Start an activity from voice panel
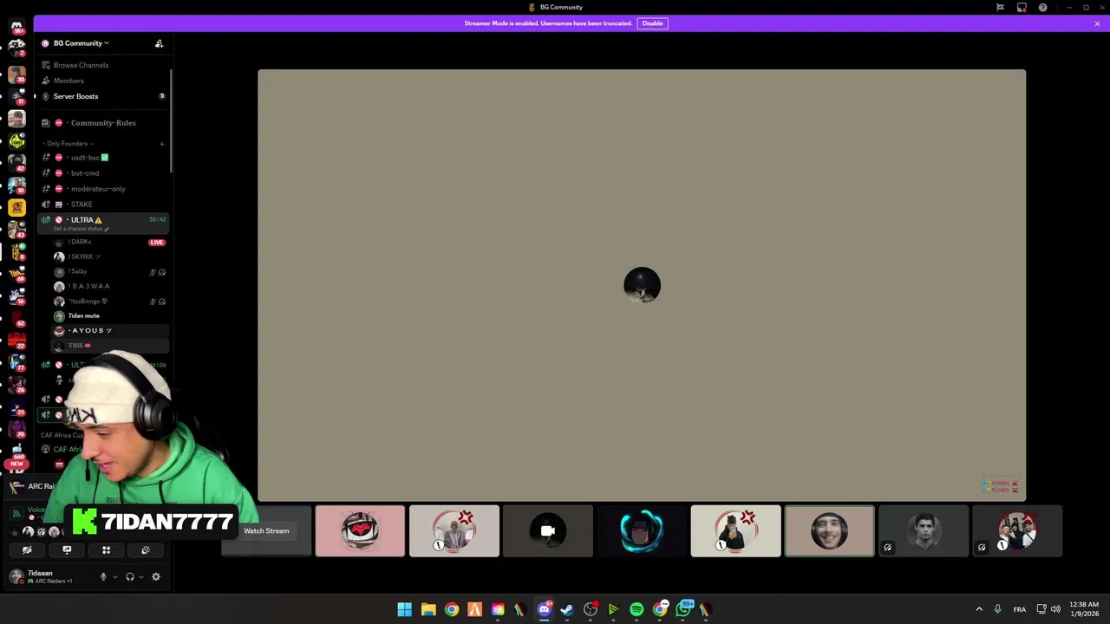The height and width of the screenshot is (624, 1110). pyautogui.click(x=106, y=549)
